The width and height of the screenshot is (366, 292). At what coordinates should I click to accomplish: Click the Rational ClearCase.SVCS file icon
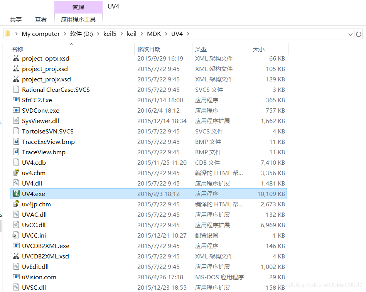click(16, 89)
